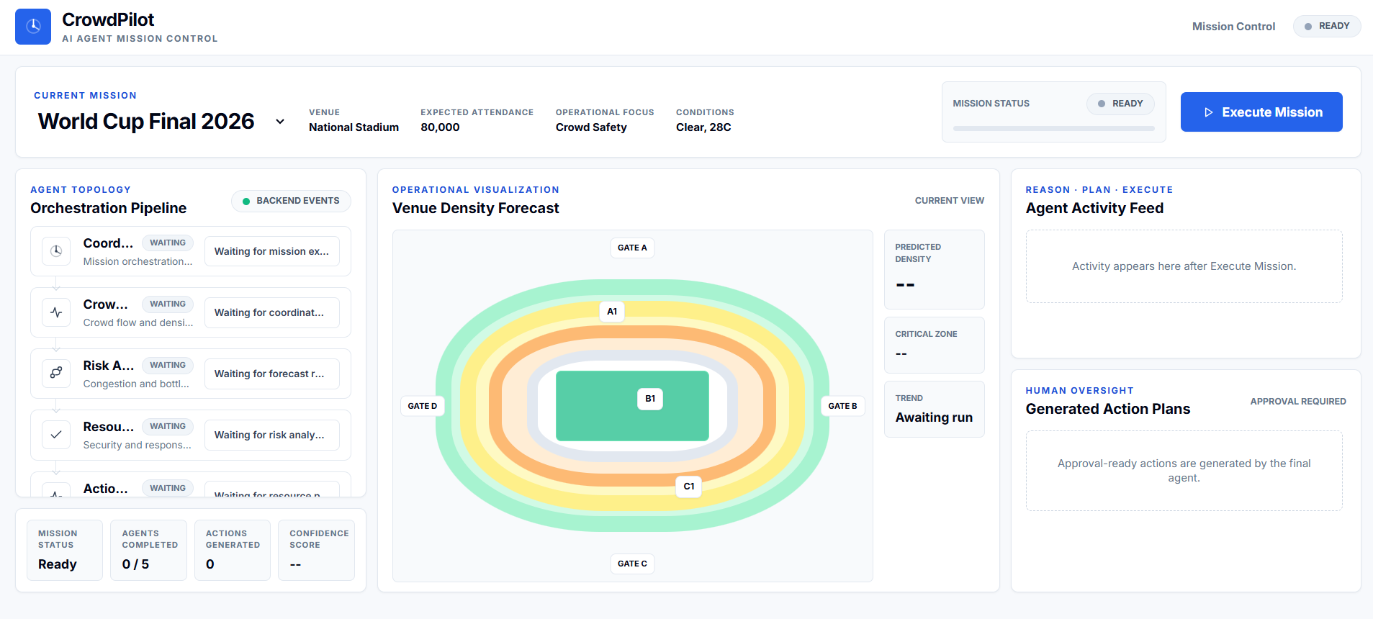
Task: Open the Mission Control link
Action: [1233, 27]
